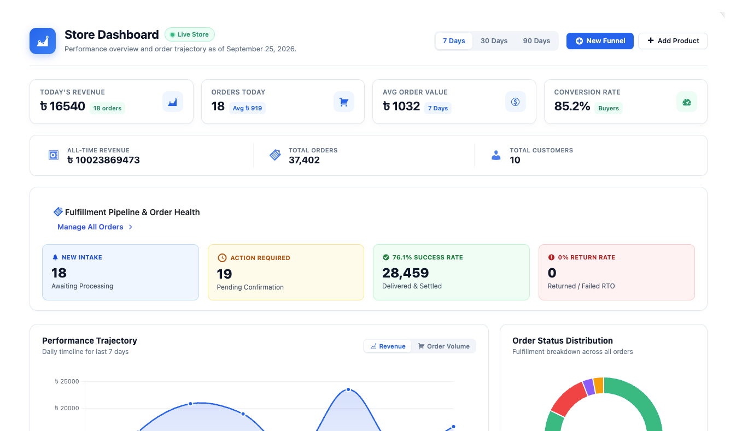Select the 7 Days range tab
This screenshot has width=742, height=431.
[x=454, y=41]
